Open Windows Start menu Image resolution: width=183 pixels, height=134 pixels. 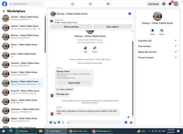(3, 131)
